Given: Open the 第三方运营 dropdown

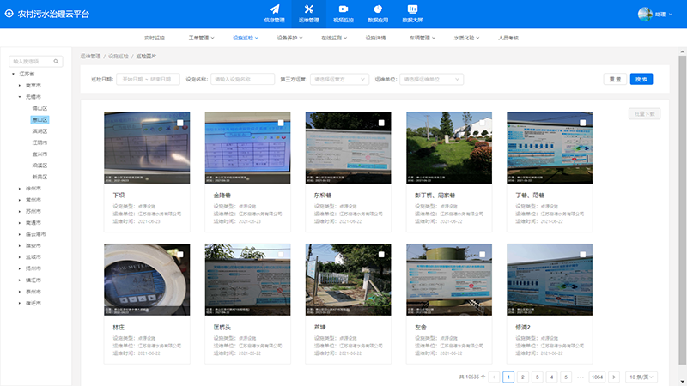Looking at the screenshot, I should (339, 79).
